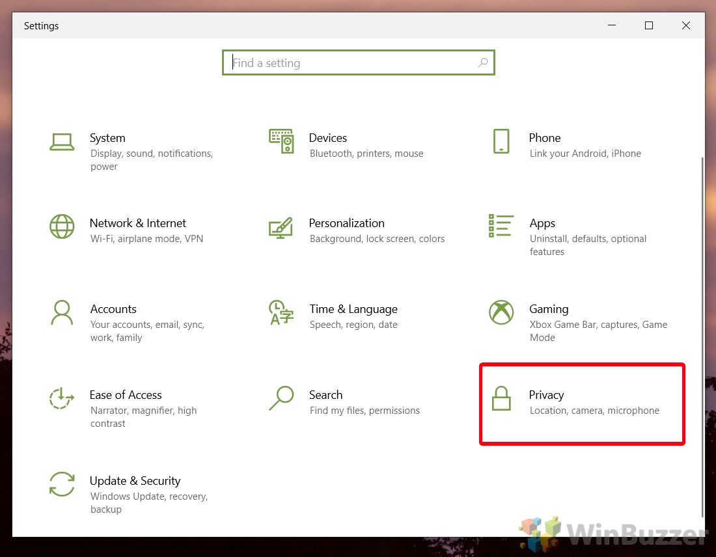Maximize the Settings window
The width and height of the screenshot is (716, 557).
coord(649,25)
